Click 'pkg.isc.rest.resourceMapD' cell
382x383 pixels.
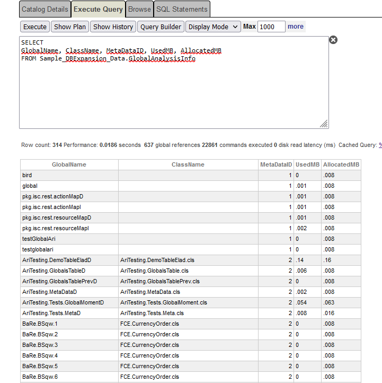(x=69, y=218)
